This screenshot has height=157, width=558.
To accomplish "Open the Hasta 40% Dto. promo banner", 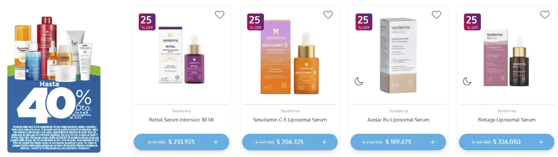I will coord(54,84).
